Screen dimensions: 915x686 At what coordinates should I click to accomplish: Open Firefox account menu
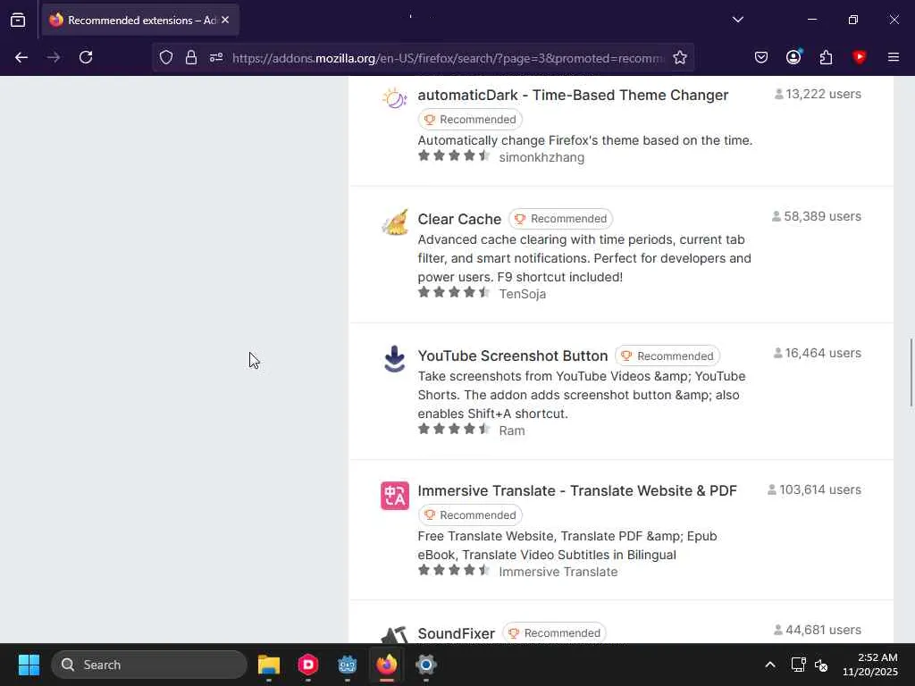[x=793, y=57]
